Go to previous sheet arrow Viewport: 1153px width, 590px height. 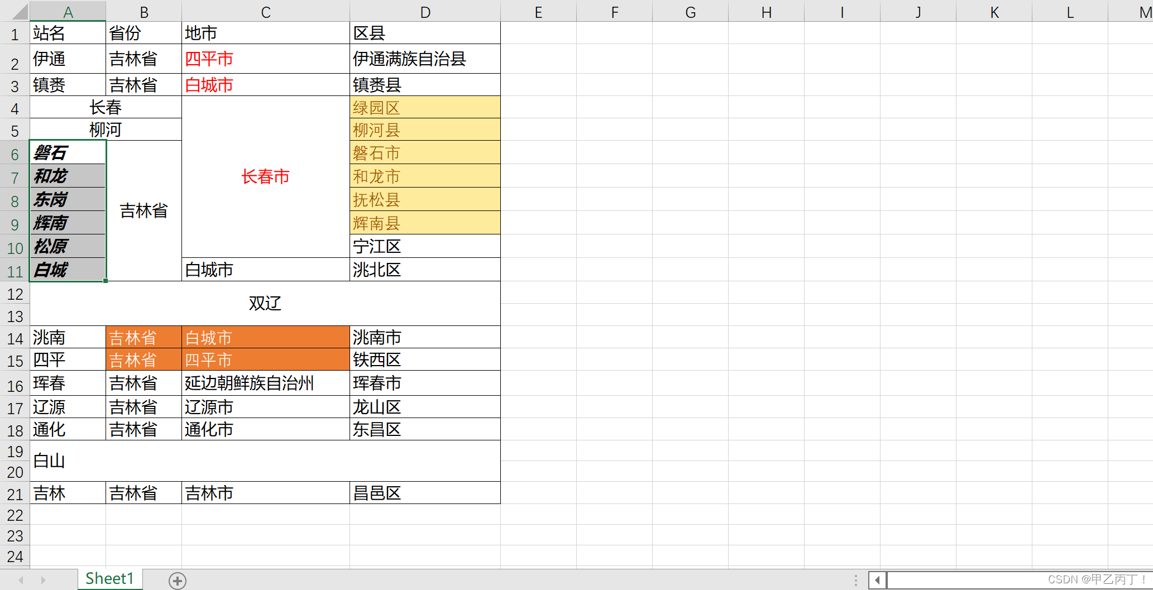click(21, 580)
